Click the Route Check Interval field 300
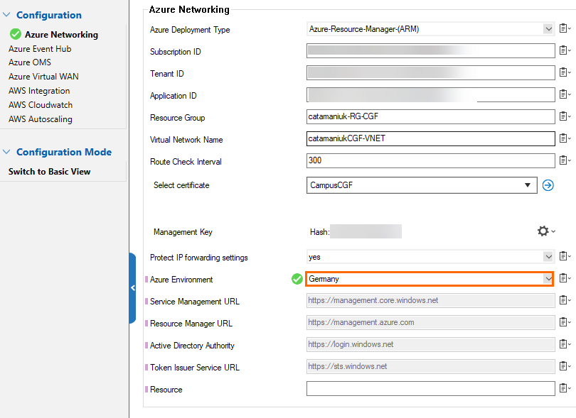576x418 pixels. point(430,160)
